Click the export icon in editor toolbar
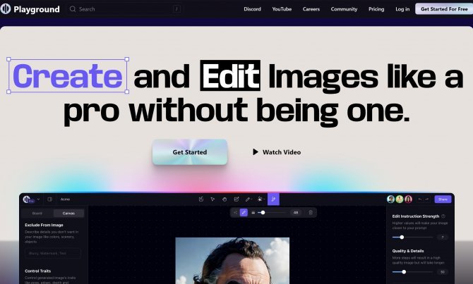This screenshot has width=473, height=284. coord(201,199)
